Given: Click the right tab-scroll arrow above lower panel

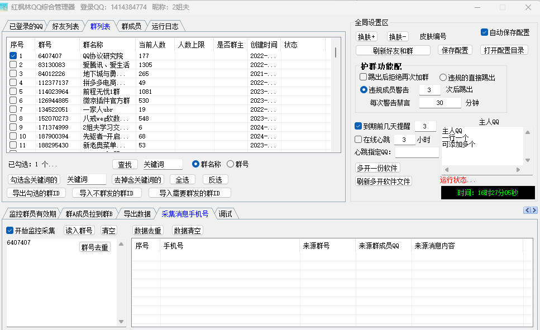Looking at the screenshot, I should pyautogui.click(x=534, y=210).
